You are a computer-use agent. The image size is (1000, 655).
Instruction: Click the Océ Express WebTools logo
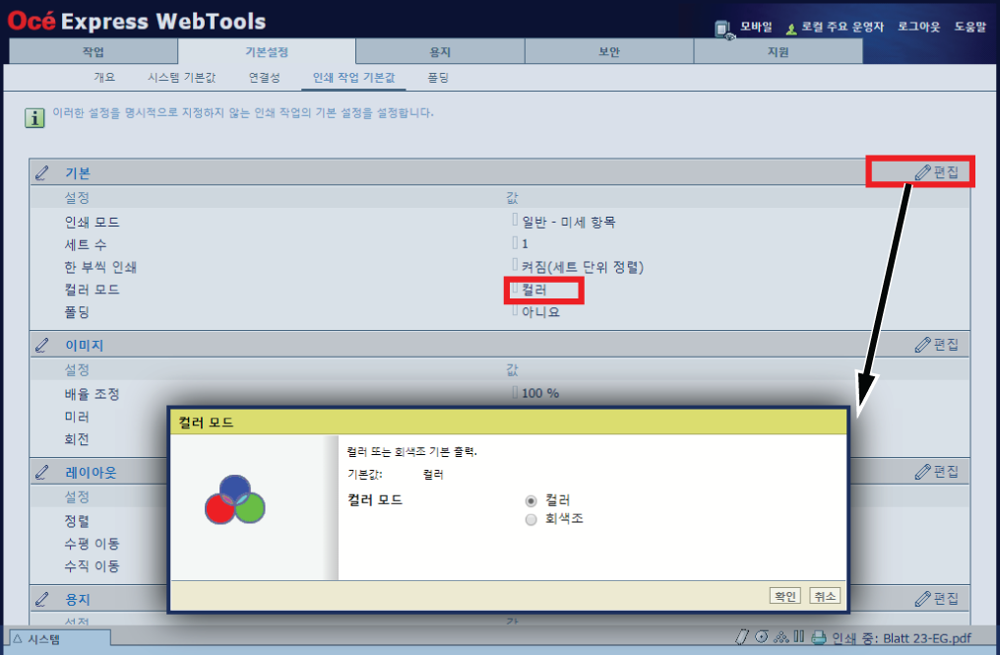point(137,21)
